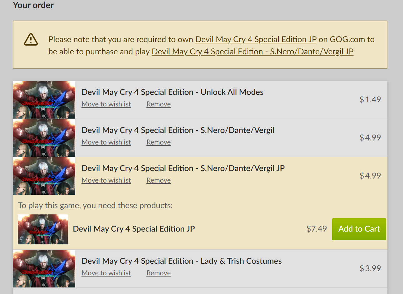Remove S.Nero/Dante/Vergil from order
The width and height of the screenshot is (403, 294).
[159, 142]
